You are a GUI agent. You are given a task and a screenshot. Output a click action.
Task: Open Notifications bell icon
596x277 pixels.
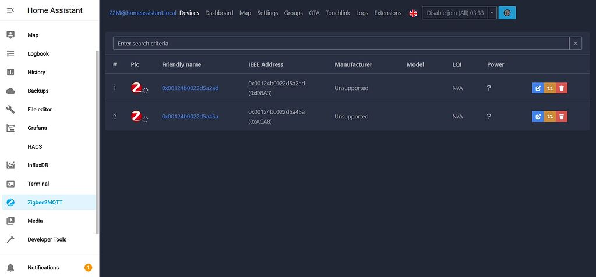10,268
